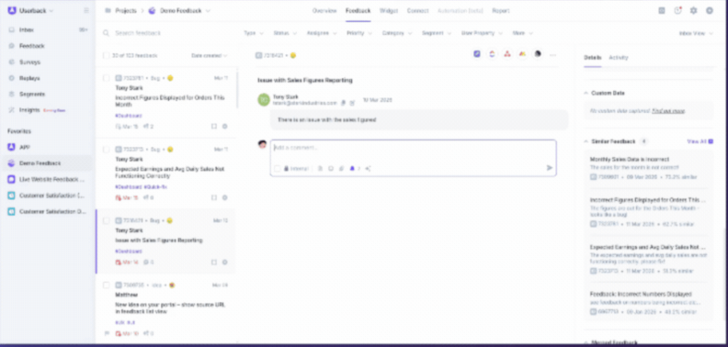Open the Report tab
The width and height of the screenshot is (728, 347).
tap(501, 11)
